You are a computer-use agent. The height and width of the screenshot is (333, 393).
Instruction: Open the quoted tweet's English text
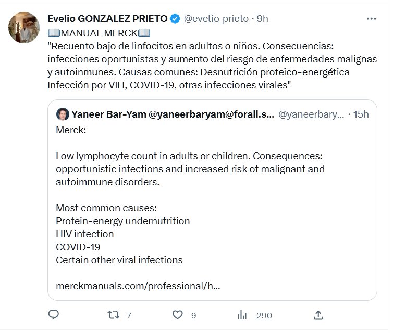click(x=190, y=169)
